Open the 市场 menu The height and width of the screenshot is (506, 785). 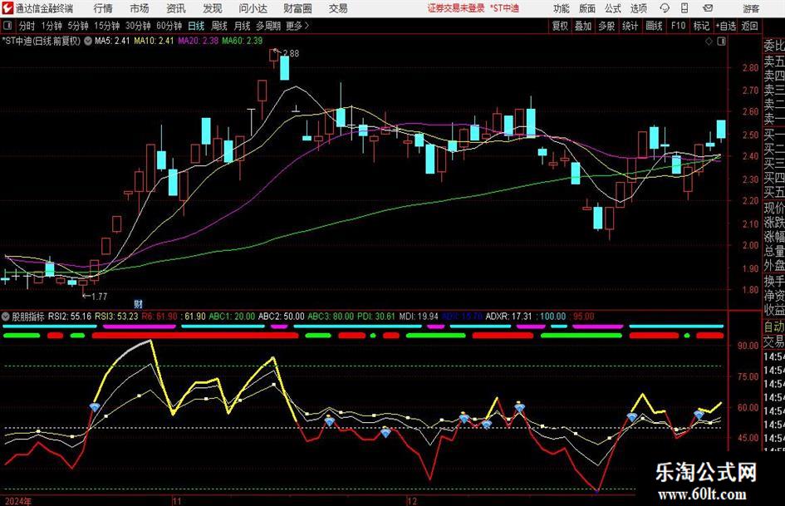(140, 8)
